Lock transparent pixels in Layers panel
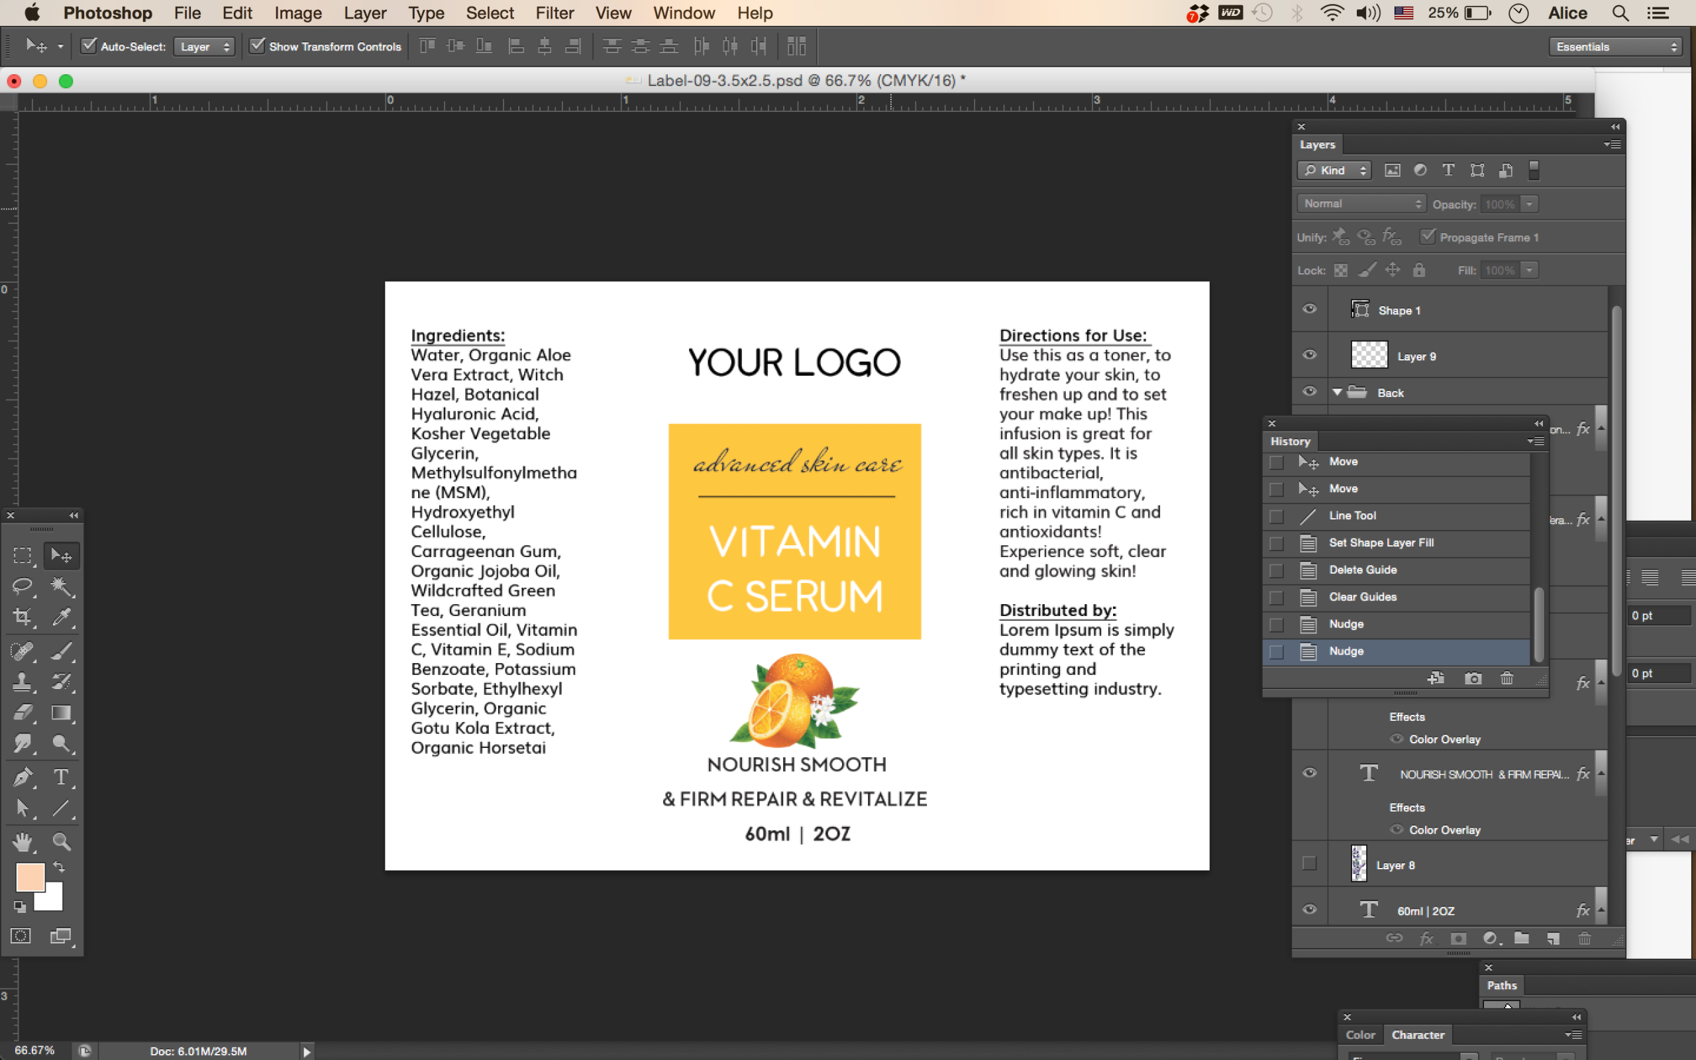 tap(1341, 270)
